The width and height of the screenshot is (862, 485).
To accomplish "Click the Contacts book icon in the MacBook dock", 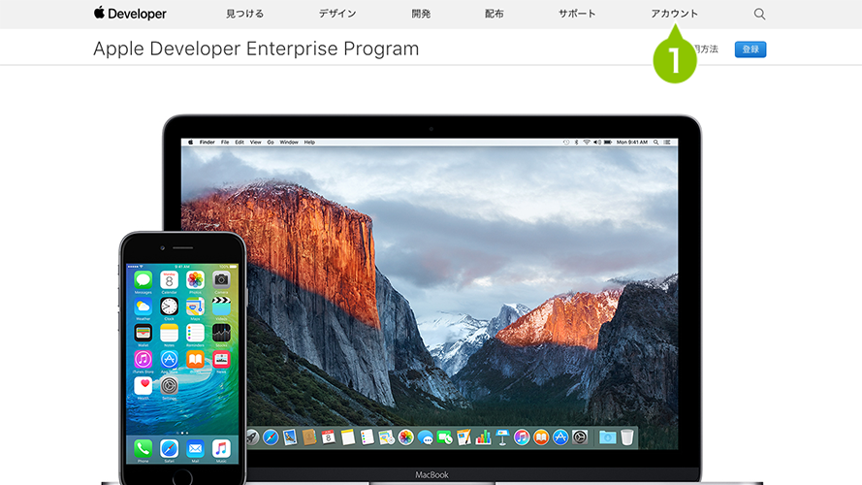I will click(309, 437).
